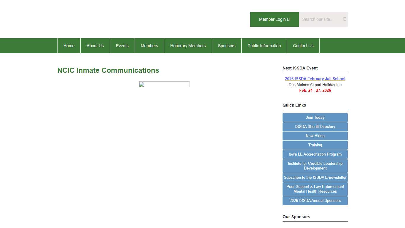Open the Home menu item
This screenshot has height=228, width=405.
click(x=69, y=46)
